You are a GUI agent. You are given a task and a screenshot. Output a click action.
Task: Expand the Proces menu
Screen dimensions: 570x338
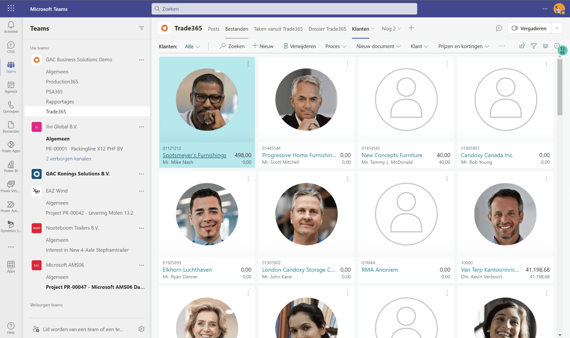pos(336,46)
